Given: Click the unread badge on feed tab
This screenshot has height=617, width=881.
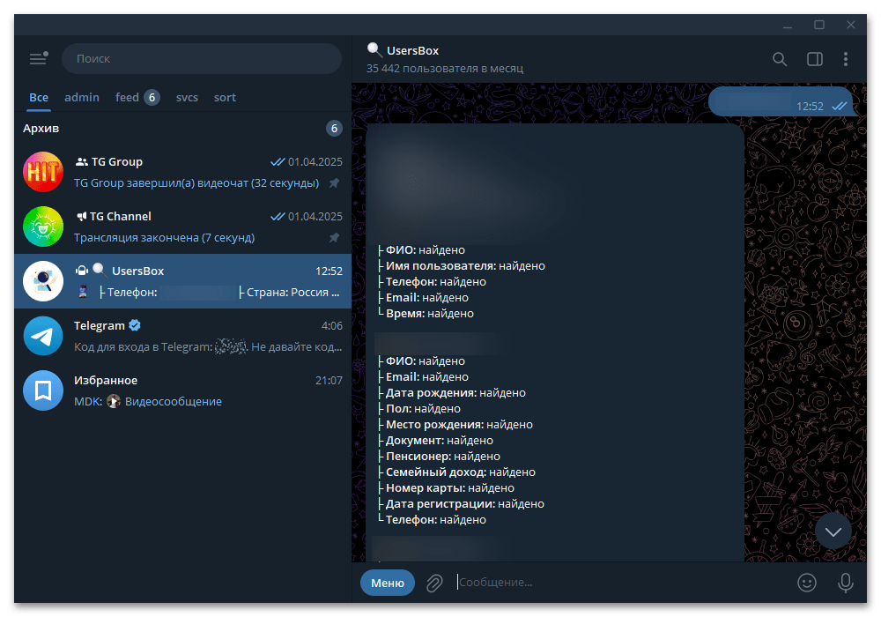Looking at the screenshot, I should (x=152, y=98).
